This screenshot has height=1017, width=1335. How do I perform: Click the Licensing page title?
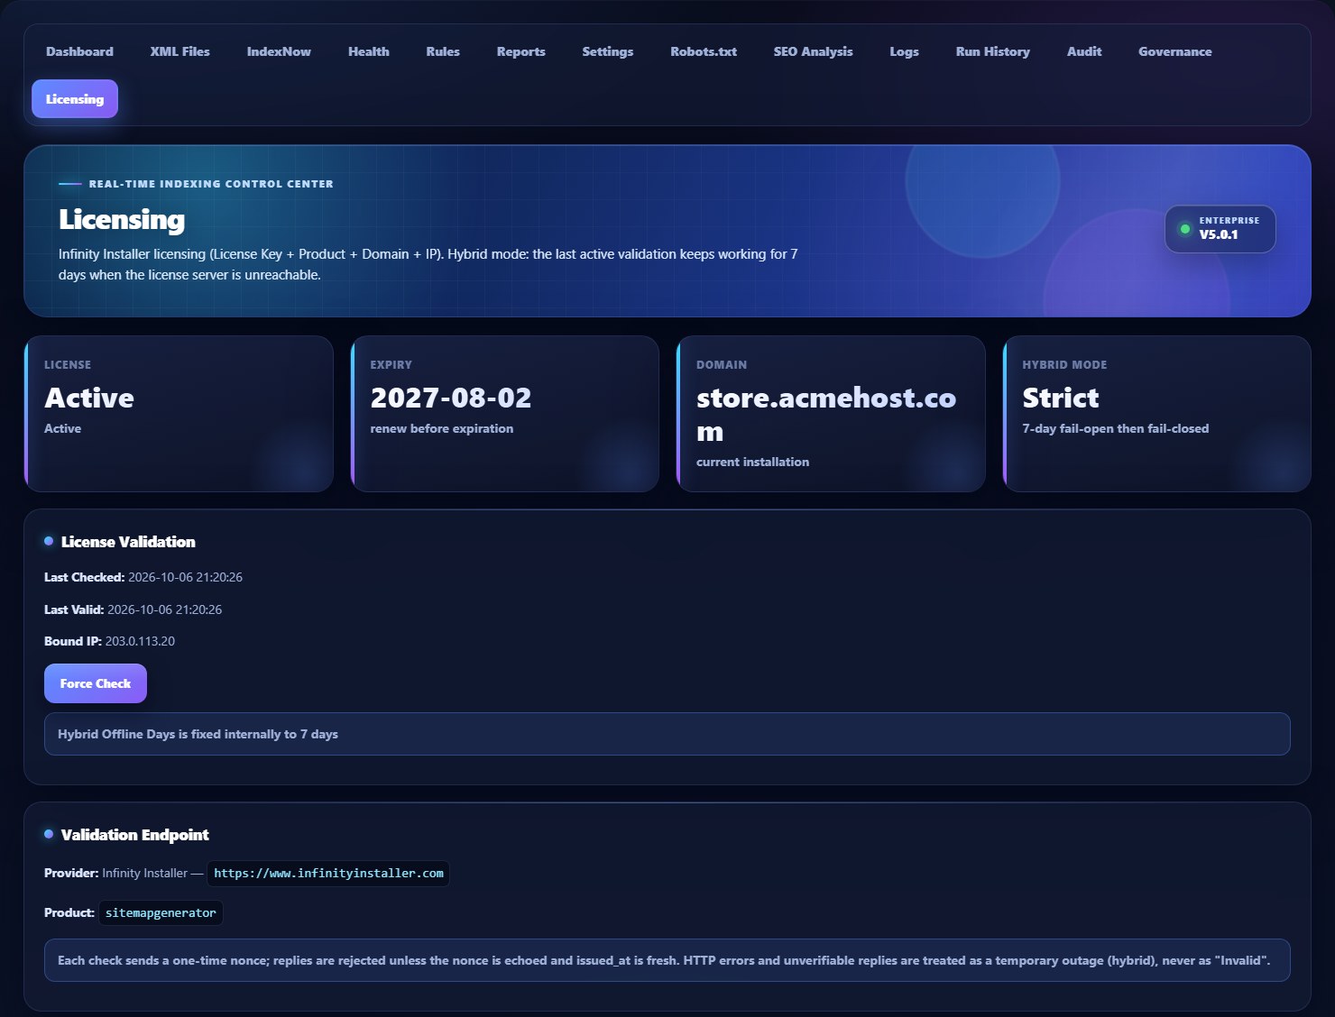(x=122, y=219)
